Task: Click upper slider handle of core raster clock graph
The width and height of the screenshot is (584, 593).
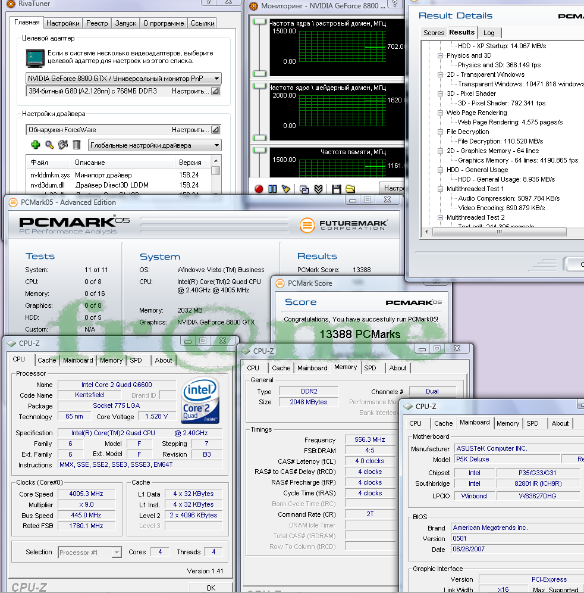Action: click(x=259, y=21)
